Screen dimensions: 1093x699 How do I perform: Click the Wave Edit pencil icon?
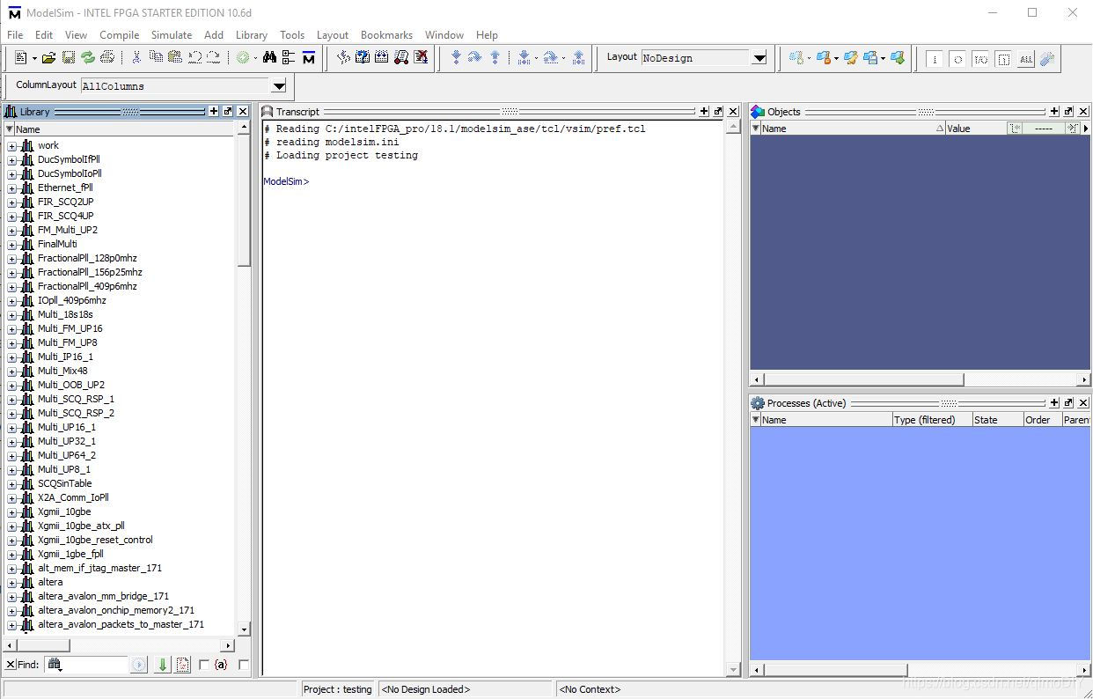[x=851, y=57]
